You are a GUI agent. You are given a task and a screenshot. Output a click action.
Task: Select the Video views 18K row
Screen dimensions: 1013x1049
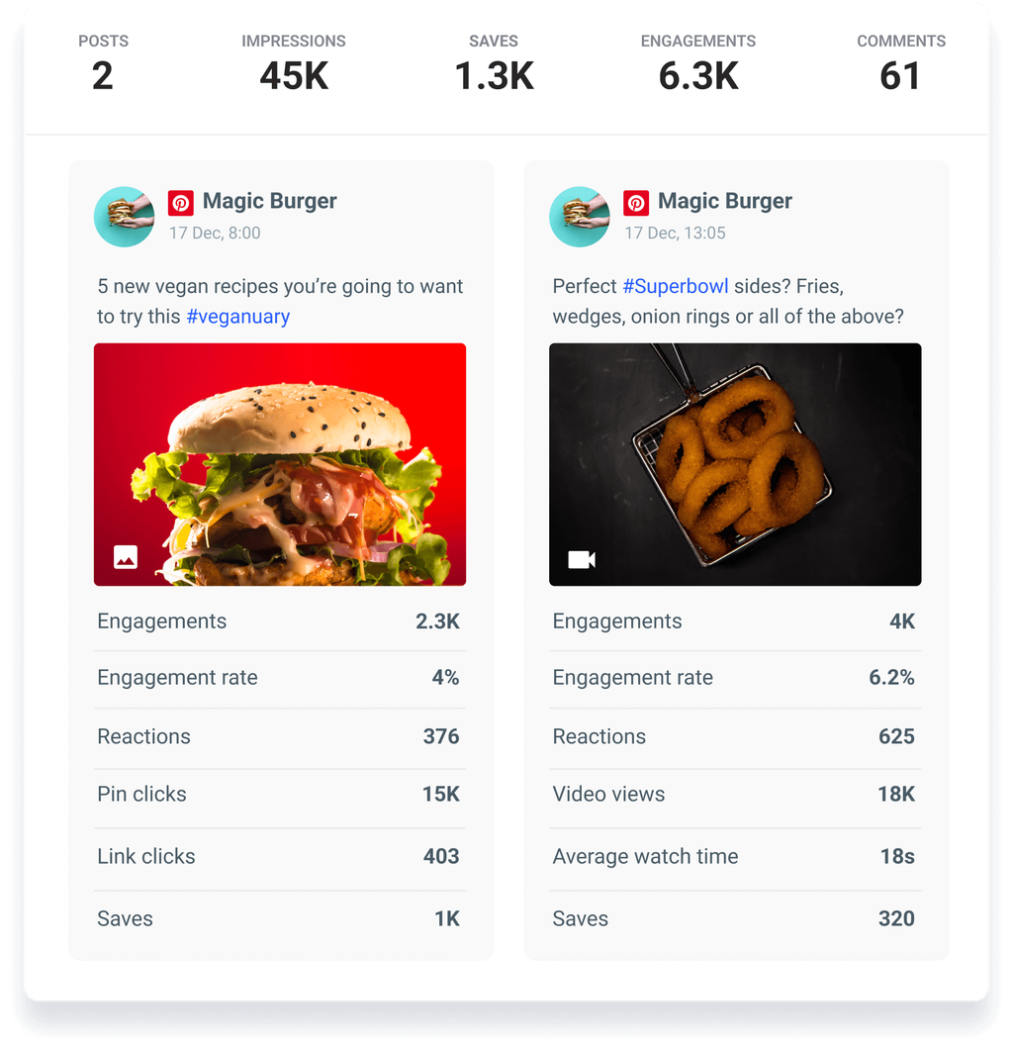coord(735,795)
